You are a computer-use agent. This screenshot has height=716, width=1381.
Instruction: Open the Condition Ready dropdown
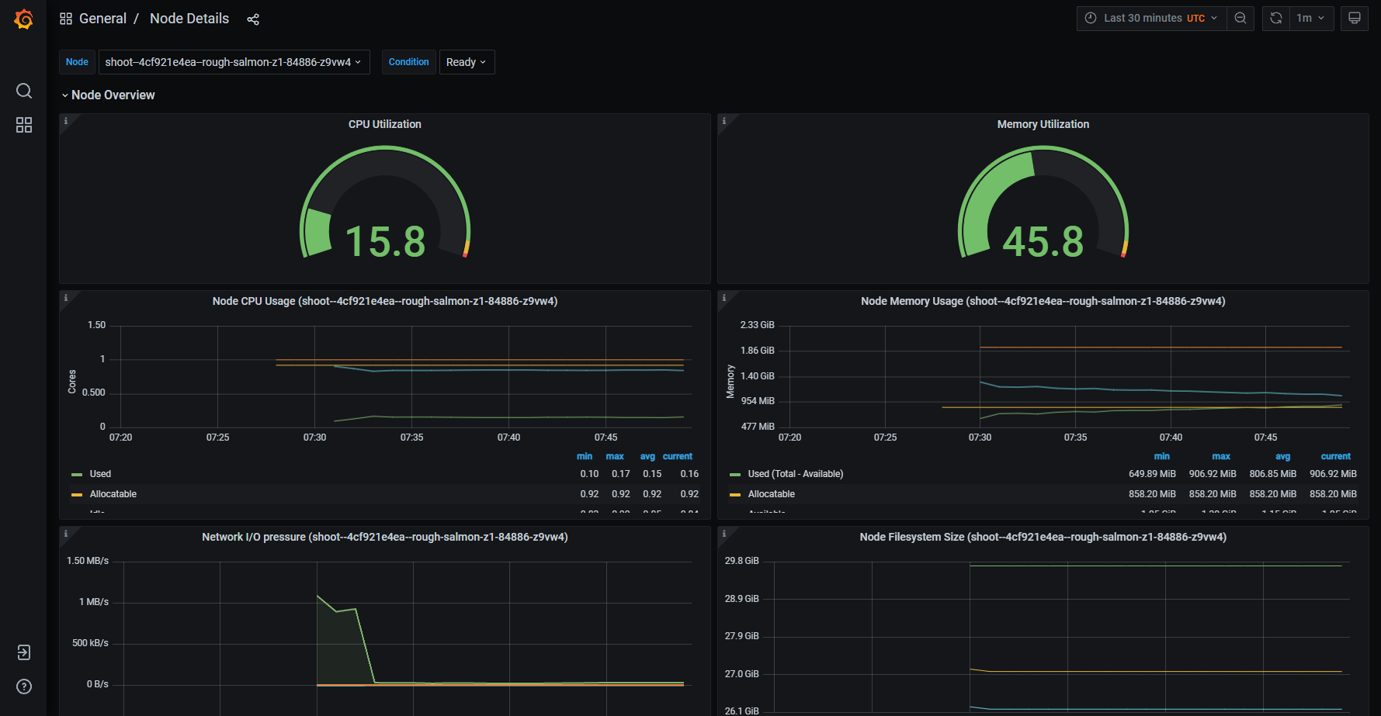(467, 62)
